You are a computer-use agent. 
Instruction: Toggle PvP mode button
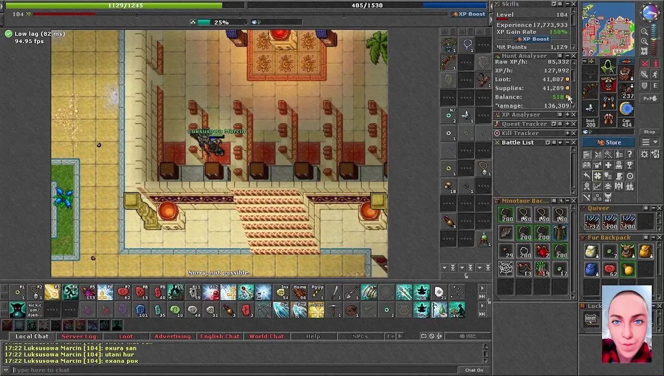coord(649,98)
